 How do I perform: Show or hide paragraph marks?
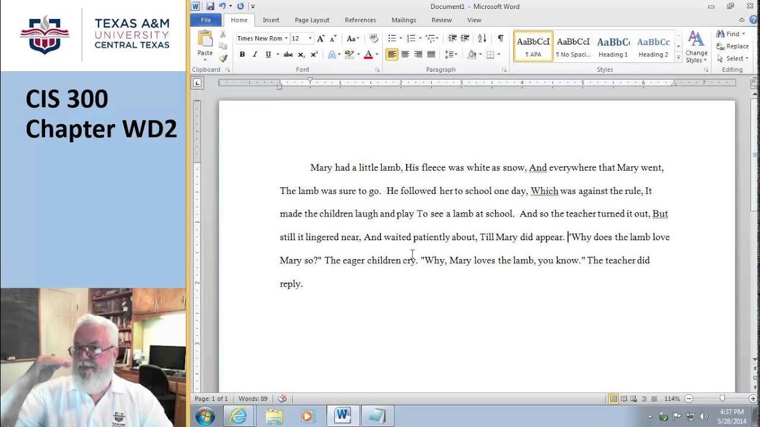click(501, 39)
